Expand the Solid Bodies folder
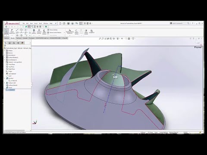207x155 pixels. point(5,60)
